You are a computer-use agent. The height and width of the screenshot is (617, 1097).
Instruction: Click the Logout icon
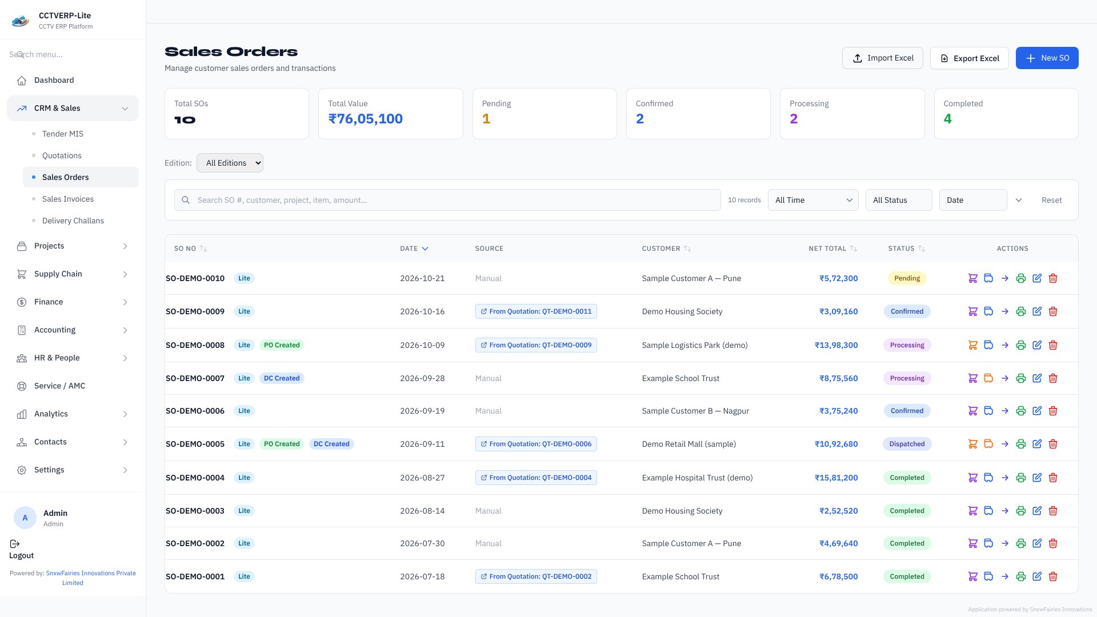[15, 544]
